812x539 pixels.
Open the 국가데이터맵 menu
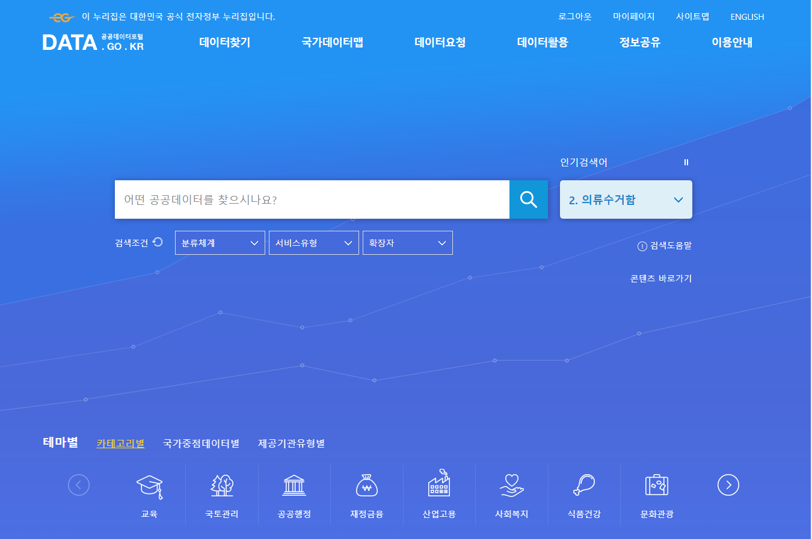(333, 42)
